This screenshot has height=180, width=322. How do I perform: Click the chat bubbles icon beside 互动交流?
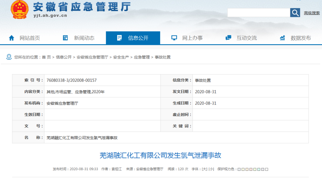[228, 38]
